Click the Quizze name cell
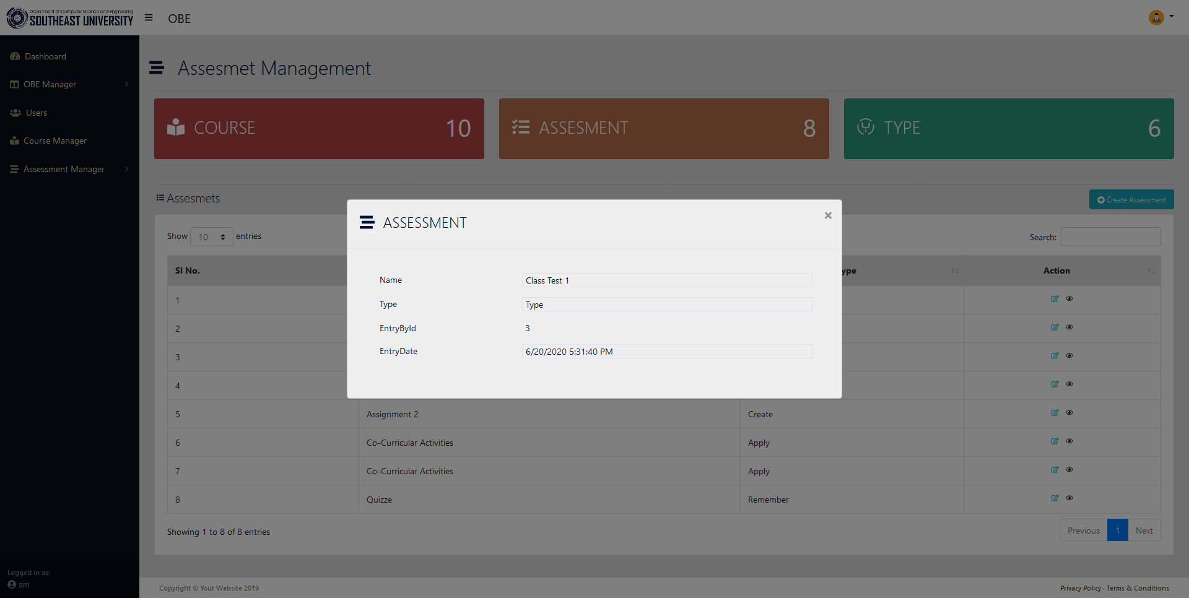 tap(549, 500)
